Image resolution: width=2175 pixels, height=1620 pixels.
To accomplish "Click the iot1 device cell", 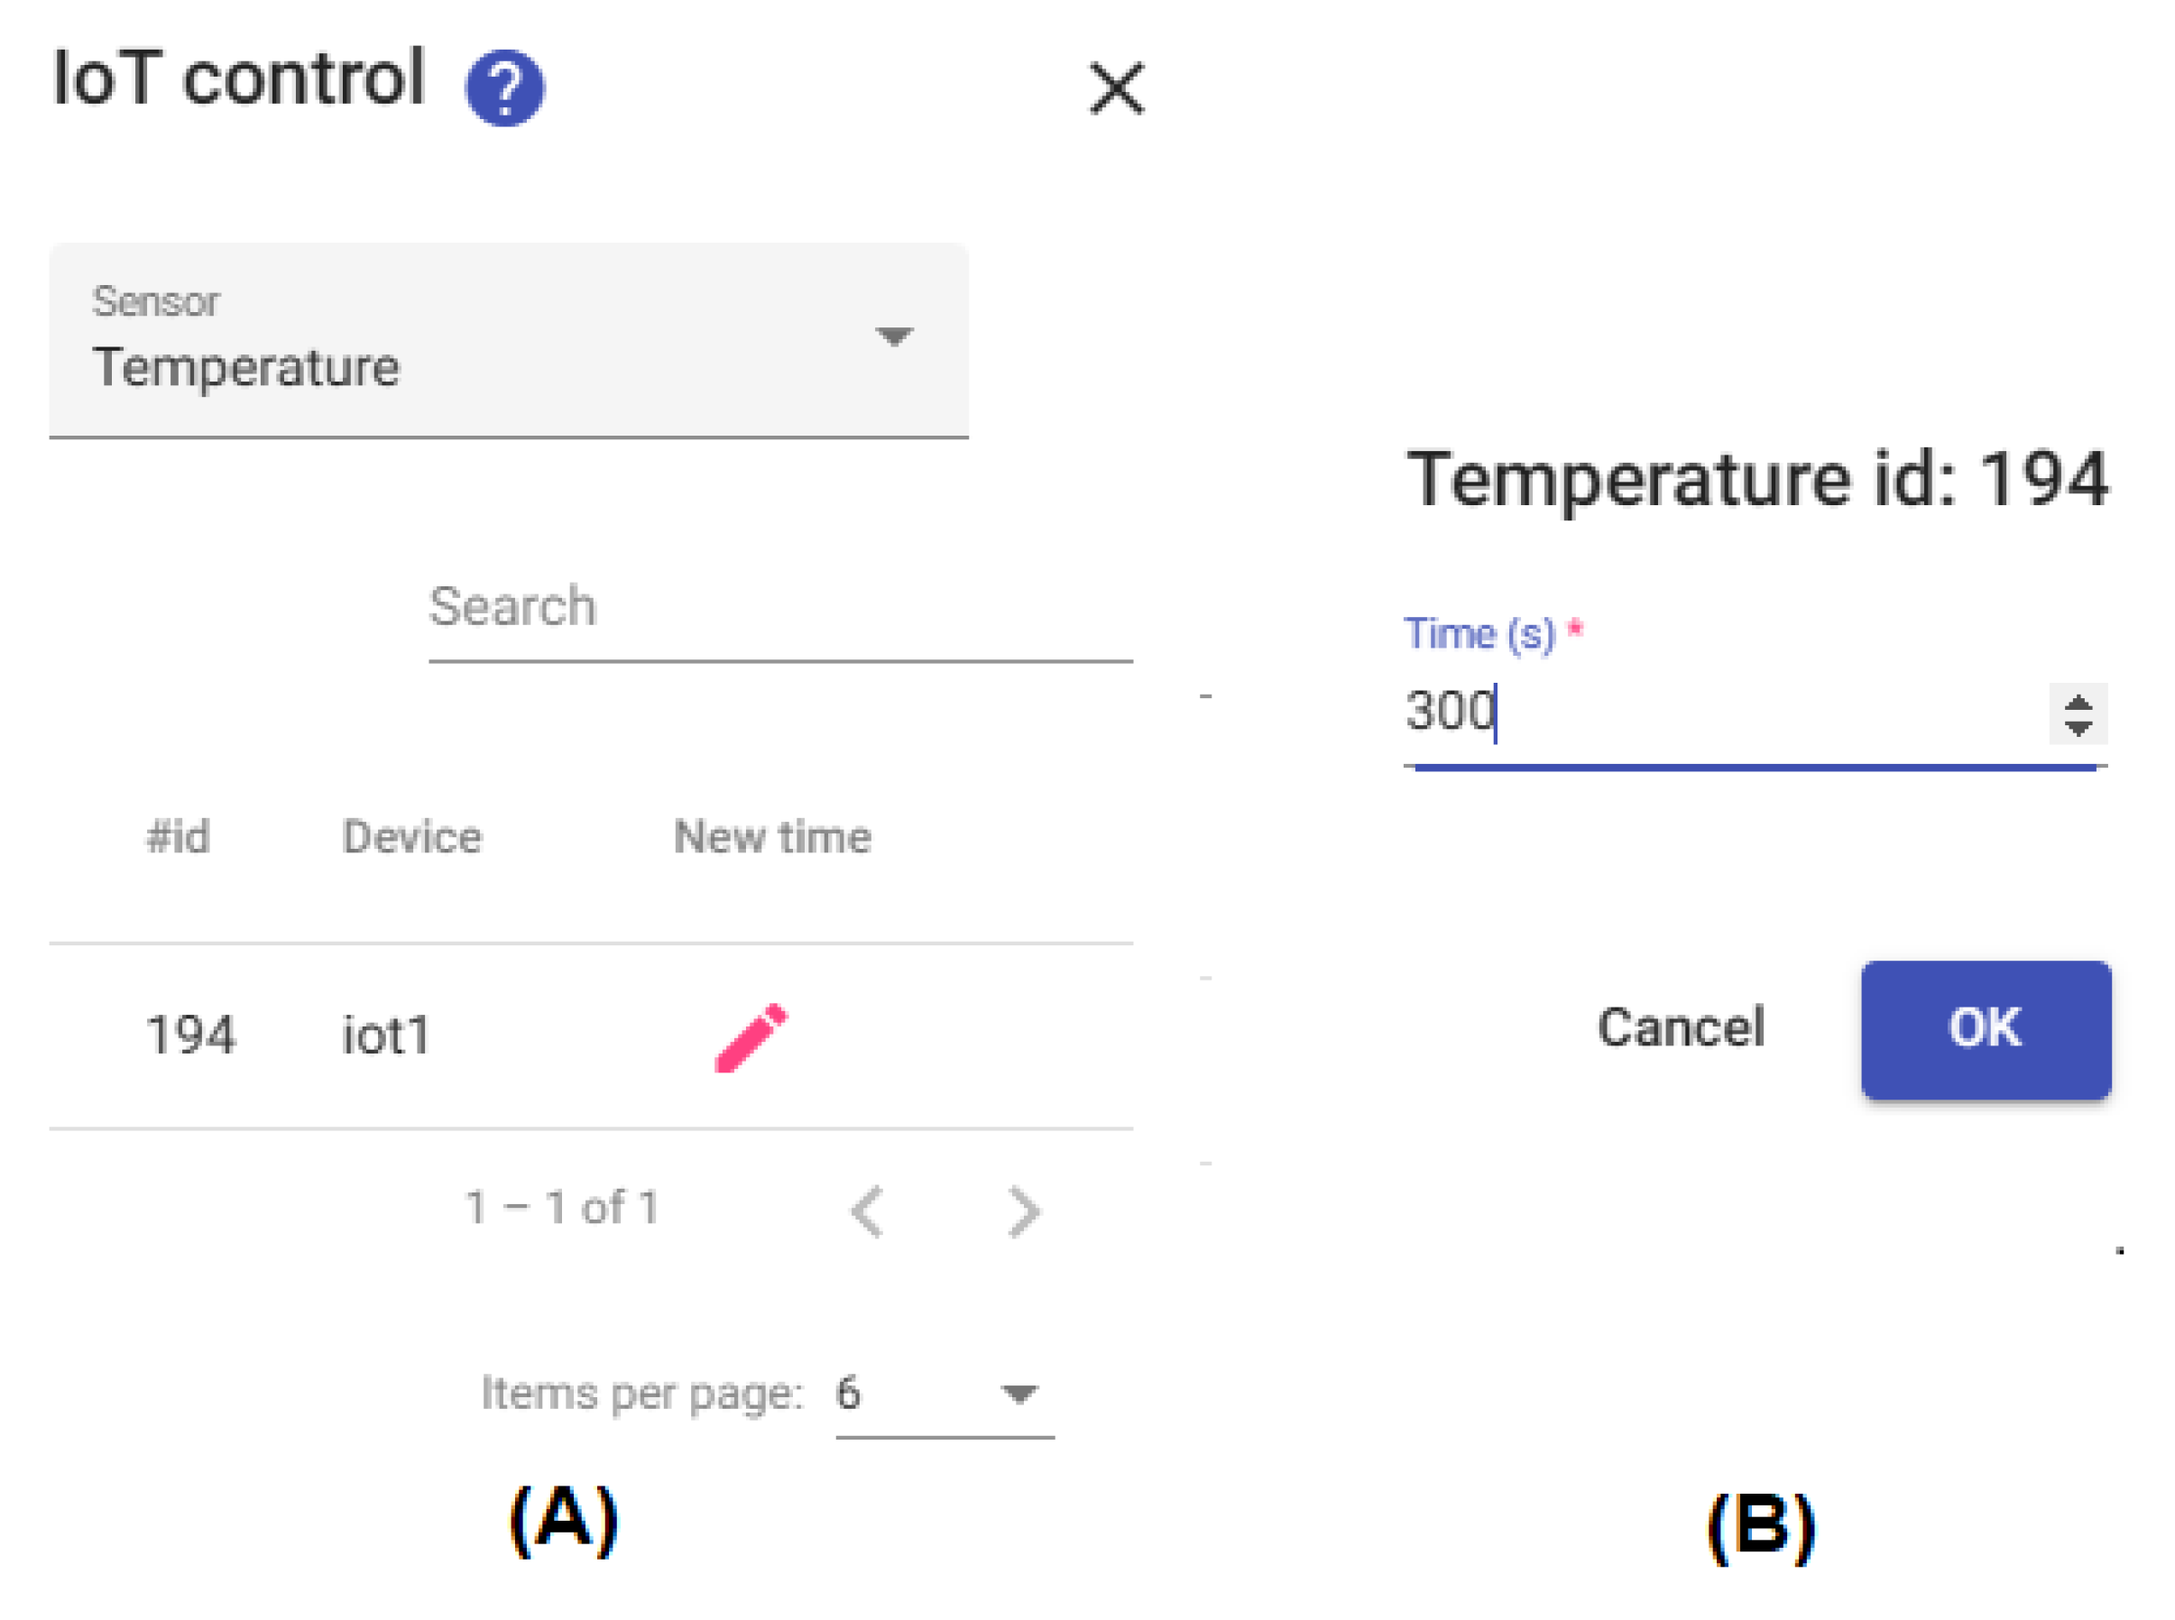I will pyautogui.click(x=385, y=1036).
